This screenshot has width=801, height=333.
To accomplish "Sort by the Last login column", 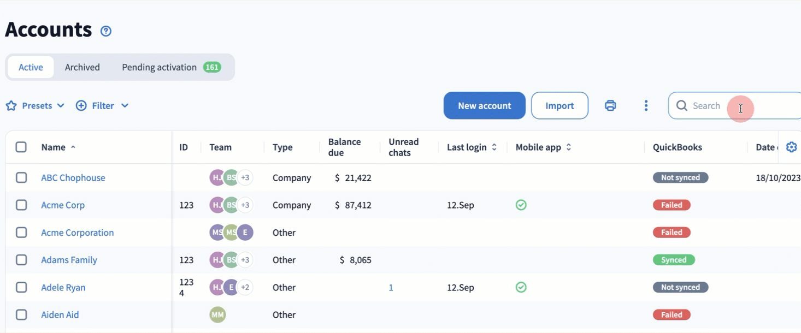I will 472,147.
